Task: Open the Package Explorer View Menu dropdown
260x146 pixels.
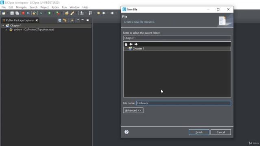Action: 78,20
